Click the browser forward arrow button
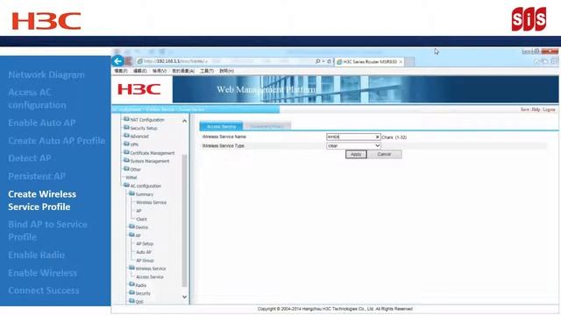 (129, 61)
